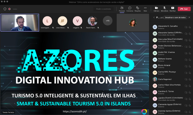Click the Tomás Ferreira name label
This screenshot has width=193, height=115.
coord(8,112)
